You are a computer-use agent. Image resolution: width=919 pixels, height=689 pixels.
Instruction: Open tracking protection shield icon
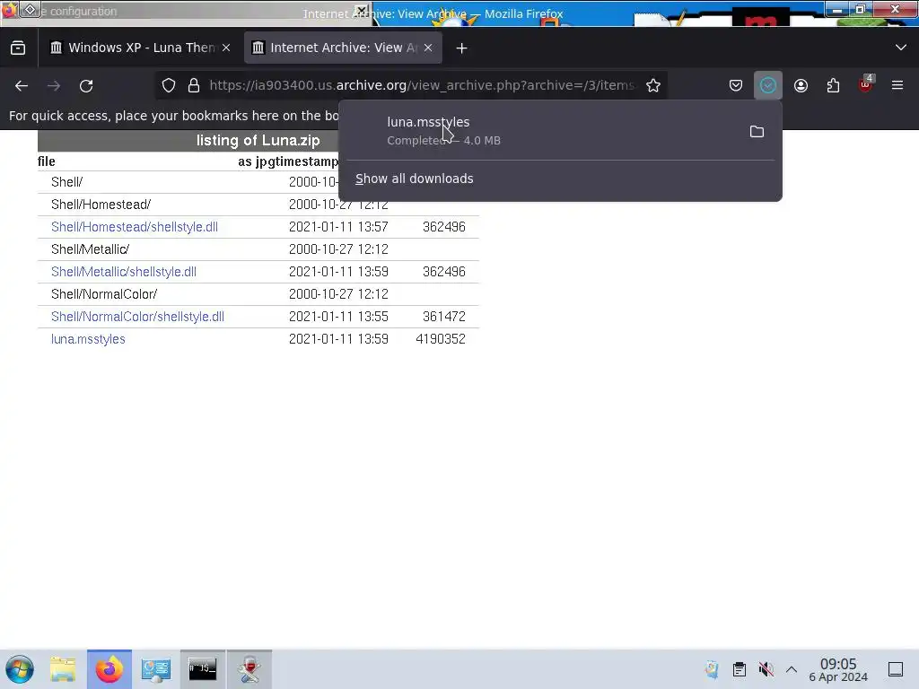(x=169, y=85)
